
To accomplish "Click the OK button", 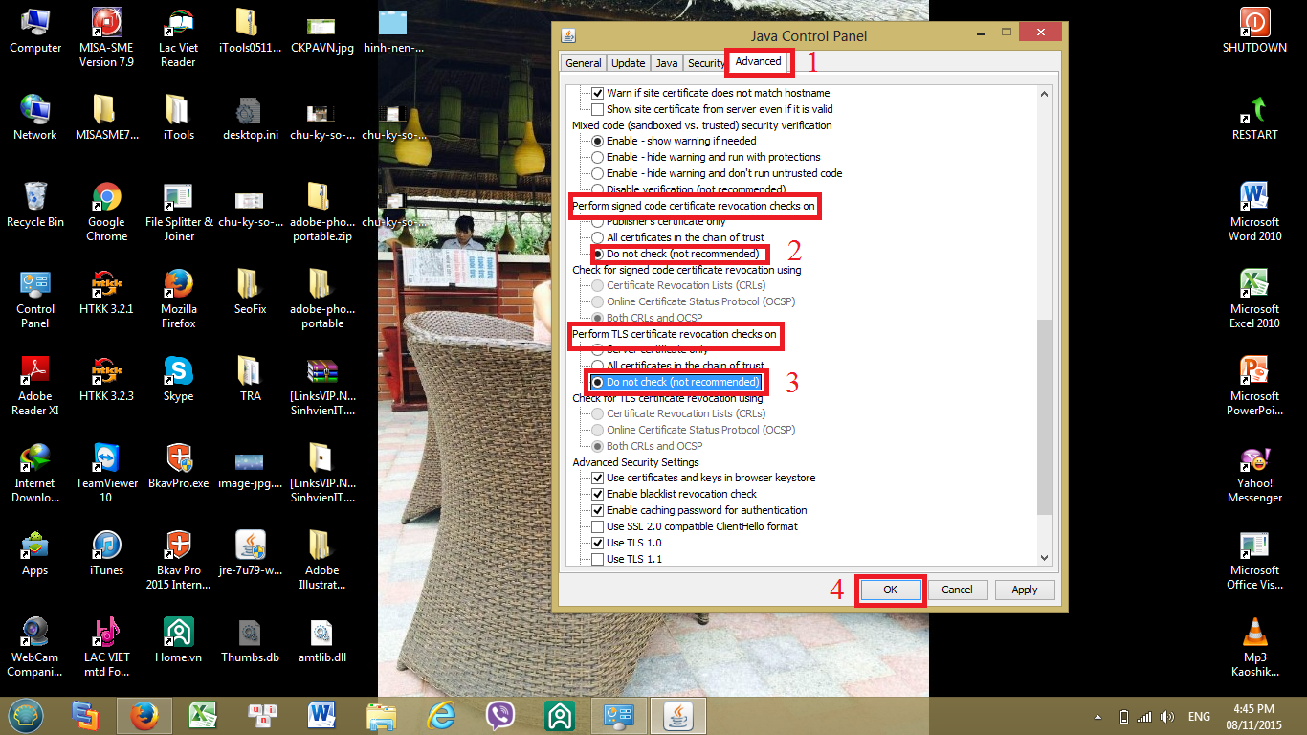I will 890,590.
